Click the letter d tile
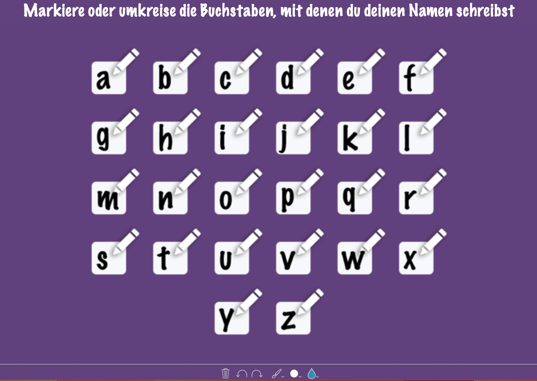This screenshot has width=537, height=381. click(293, 78)
